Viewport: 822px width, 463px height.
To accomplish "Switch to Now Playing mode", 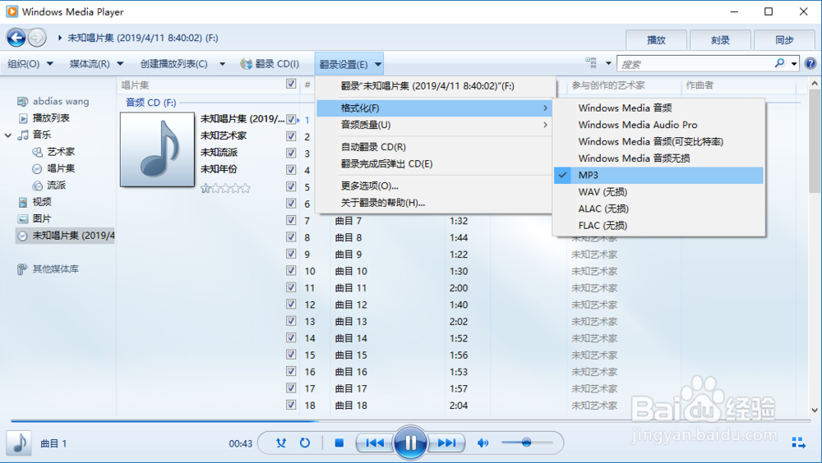I will [798, 443].
